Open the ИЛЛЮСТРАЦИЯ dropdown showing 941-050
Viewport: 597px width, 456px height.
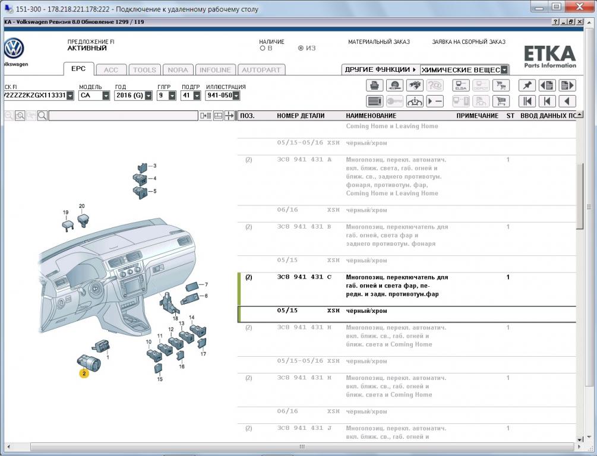pos(236,96)
